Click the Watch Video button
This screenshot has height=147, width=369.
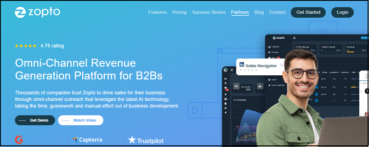pyautogui.click(x=81, y=120)
